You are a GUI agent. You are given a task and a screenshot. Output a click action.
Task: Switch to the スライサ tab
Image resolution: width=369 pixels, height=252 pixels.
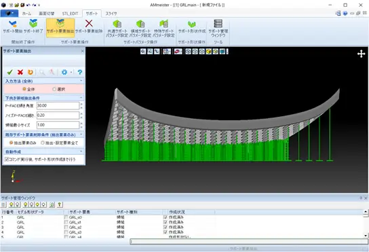coord(111,14)
